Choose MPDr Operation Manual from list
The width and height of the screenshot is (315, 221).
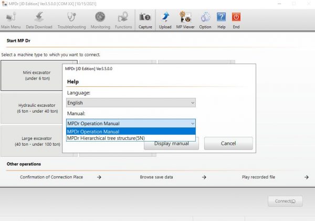(x=131, y=132)
